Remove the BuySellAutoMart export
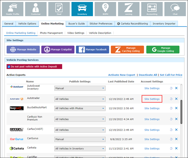Image resolution: width=188 pixels, height=158 pixels. [176, 108]
